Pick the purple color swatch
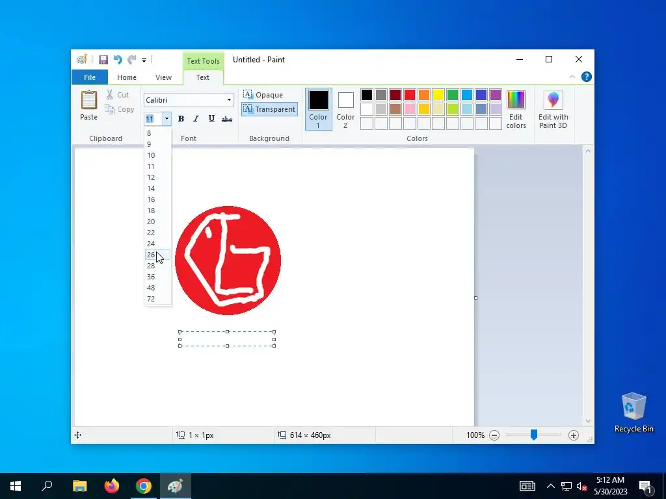The image size is (666, 499). (495, 95)
